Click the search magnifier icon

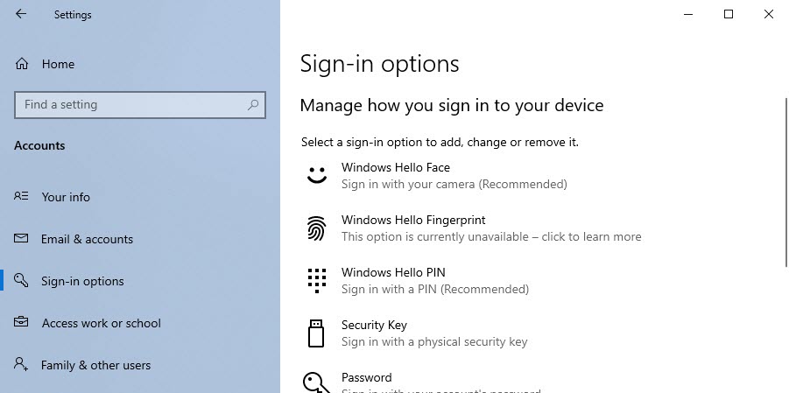tap(253, 105)
